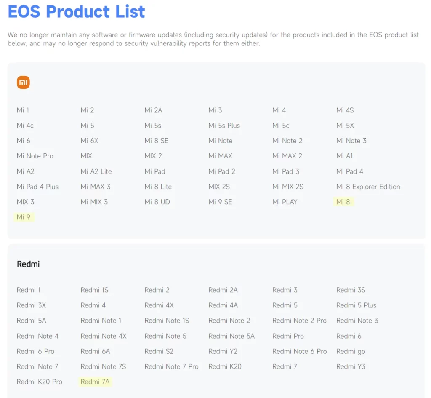
Task: Click the Mi A2 Lite entry
Action: pos(96,171)
